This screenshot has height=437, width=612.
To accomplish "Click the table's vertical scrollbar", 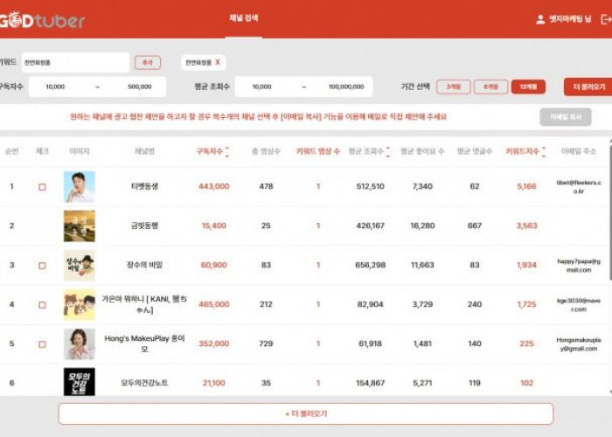I will [610, 212].
